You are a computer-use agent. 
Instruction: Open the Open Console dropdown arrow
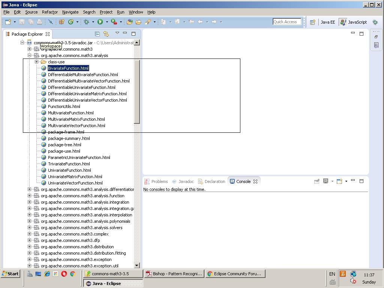[x=346, y=181]
